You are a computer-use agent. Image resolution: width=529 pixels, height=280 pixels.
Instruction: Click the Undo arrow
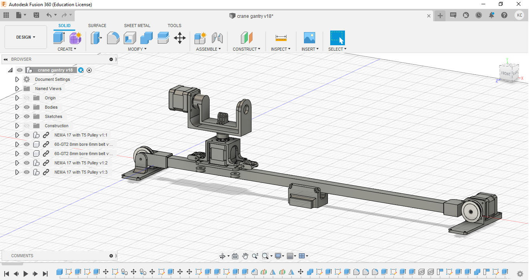(49, 15)
